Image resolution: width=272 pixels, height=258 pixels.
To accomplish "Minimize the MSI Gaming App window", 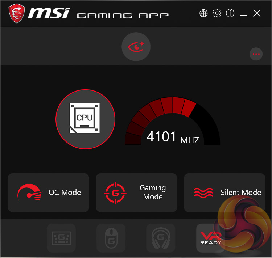I will pyautogui.click(x=243, y=16).
